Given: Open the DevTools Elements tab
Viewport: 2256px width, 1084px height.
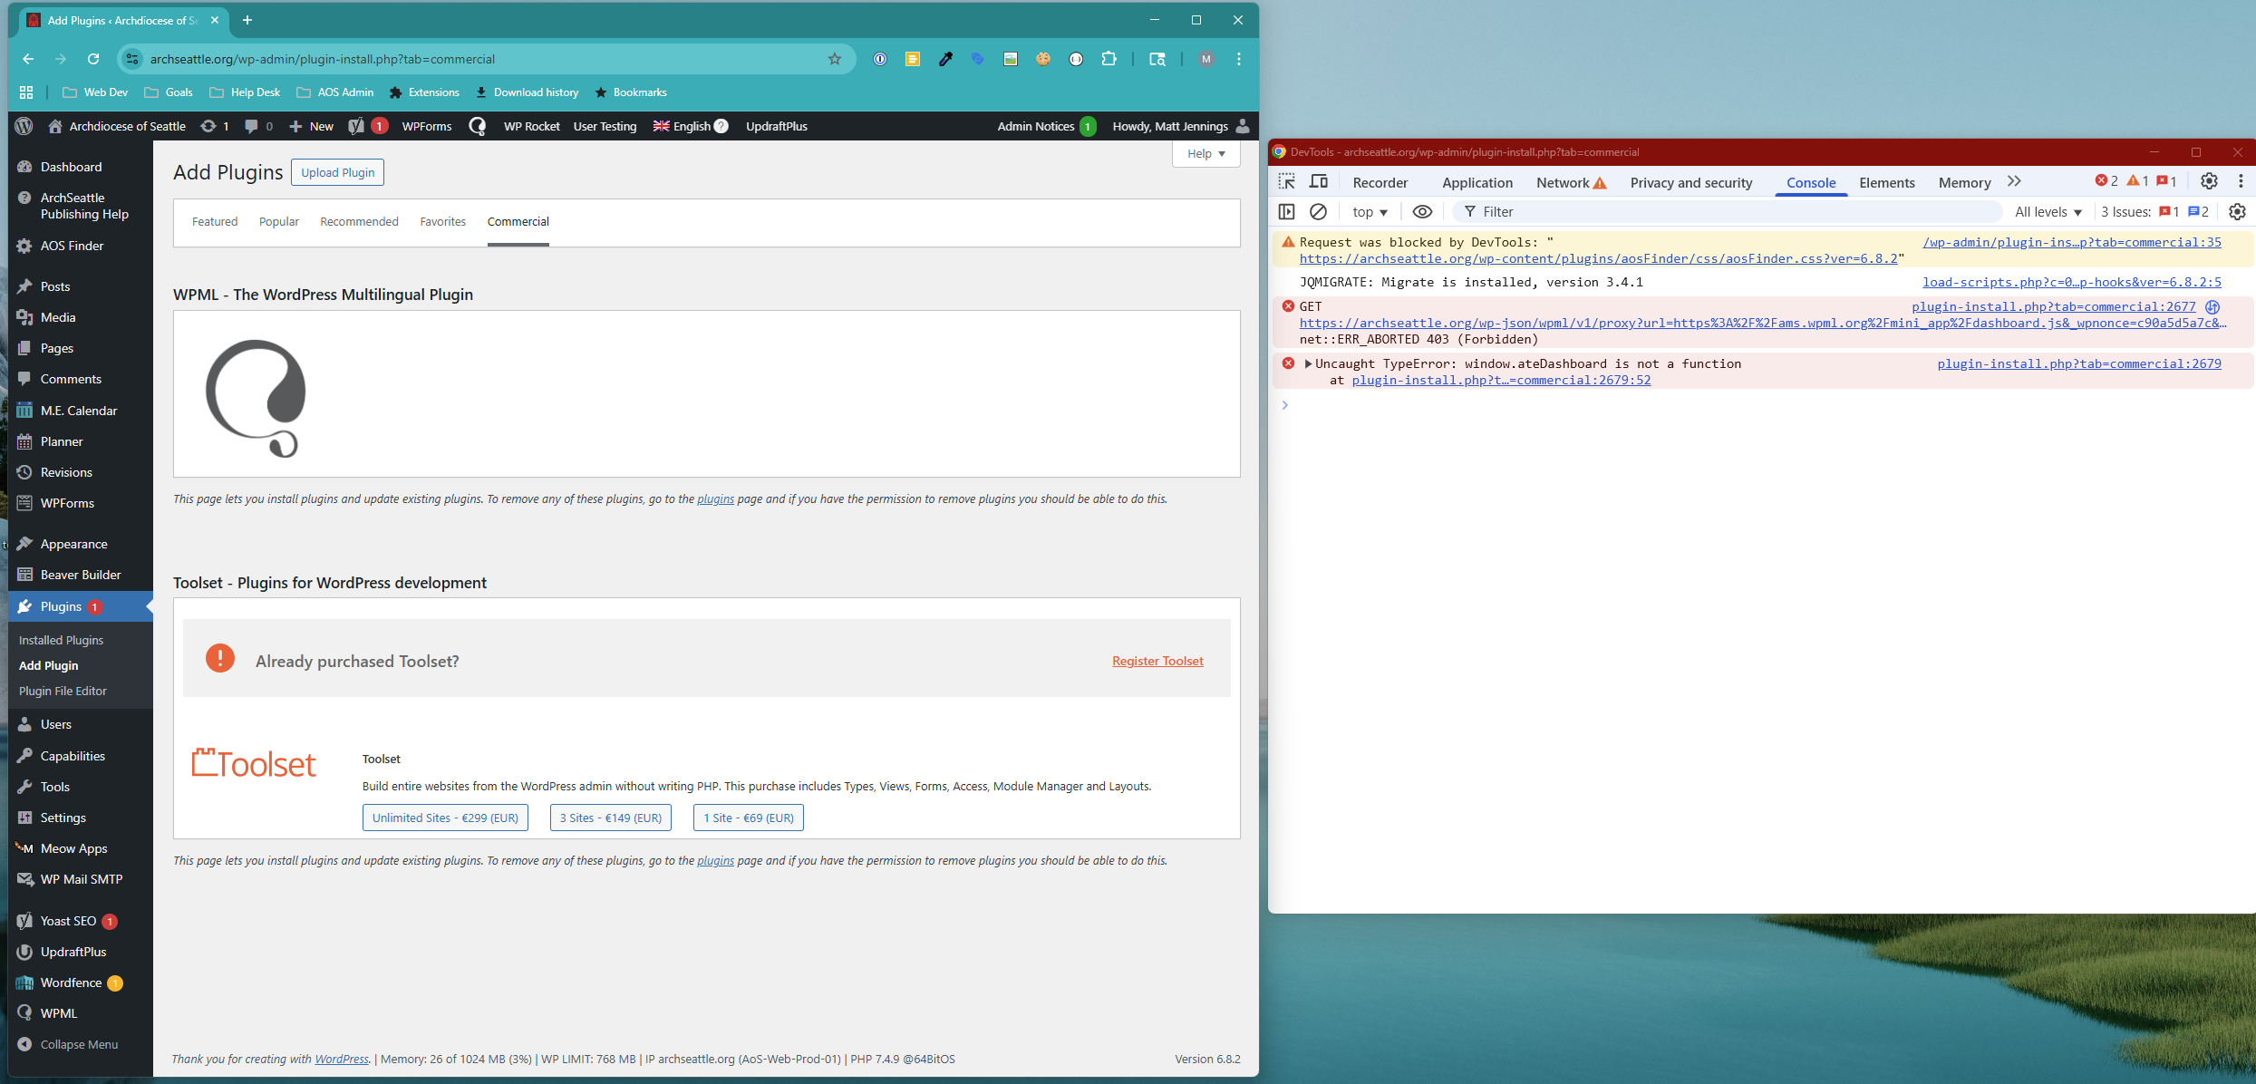Looking at the screenshot, I should pos(1887,182).
